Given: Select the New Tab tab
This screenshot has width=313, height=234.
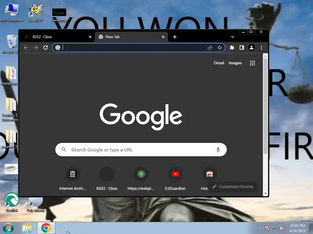Looking at the screenshot, I should pos(131,37).
